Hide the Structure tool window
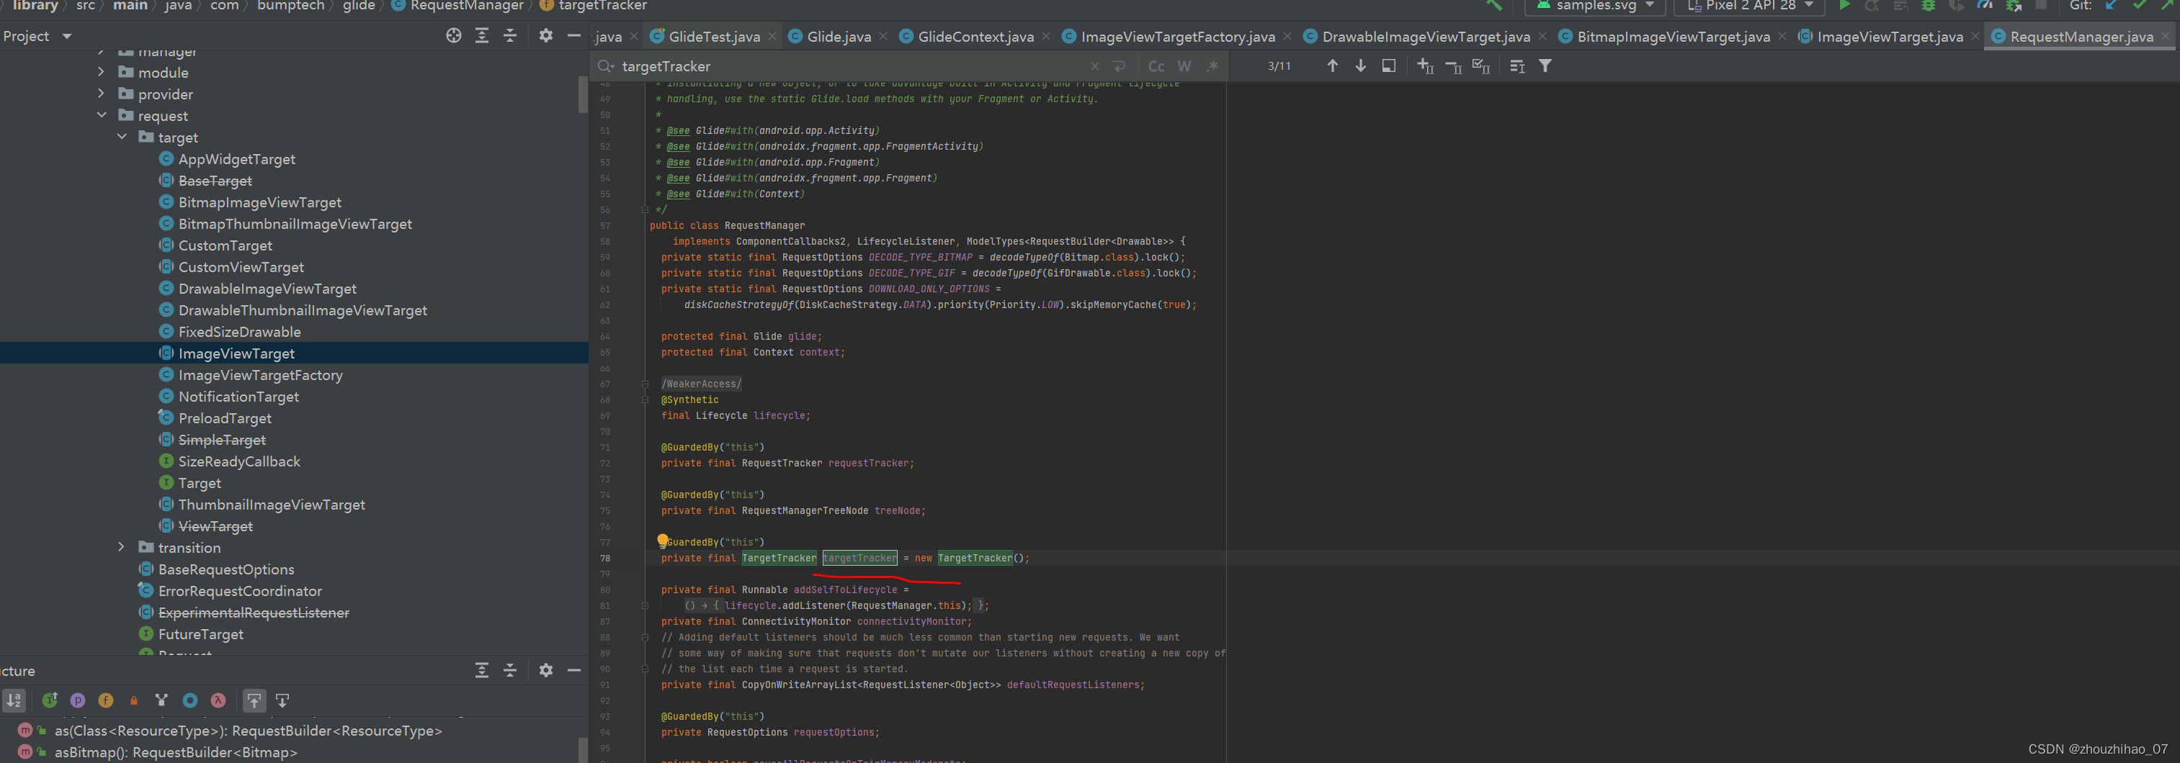Viewport: 2180px width, 763px height. [x=573, y=670]
